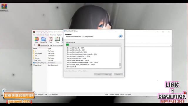This screenshot has height=106, width=188.
Task: Open the WinRAR desktop shortcut icon
Action: point(4,6)
